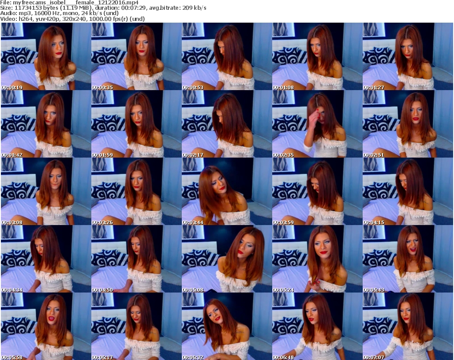
Task: Click the thumbnail with timestamp 00:00:53
Action: [227, 56]
